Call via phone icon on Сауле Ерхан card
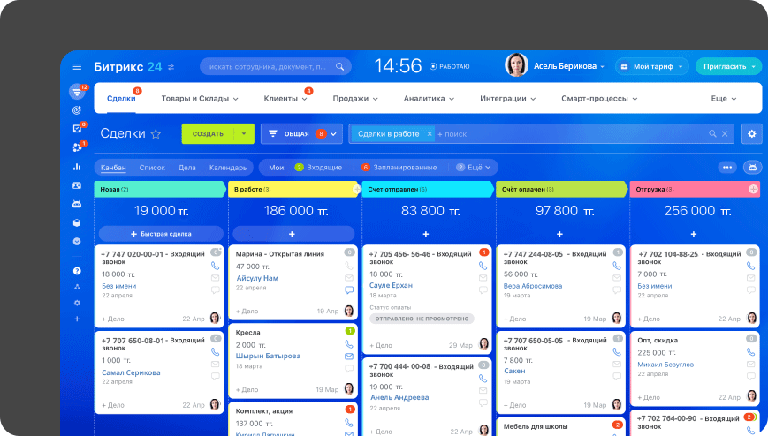This screenshot has height=436, width=768. 483,266
